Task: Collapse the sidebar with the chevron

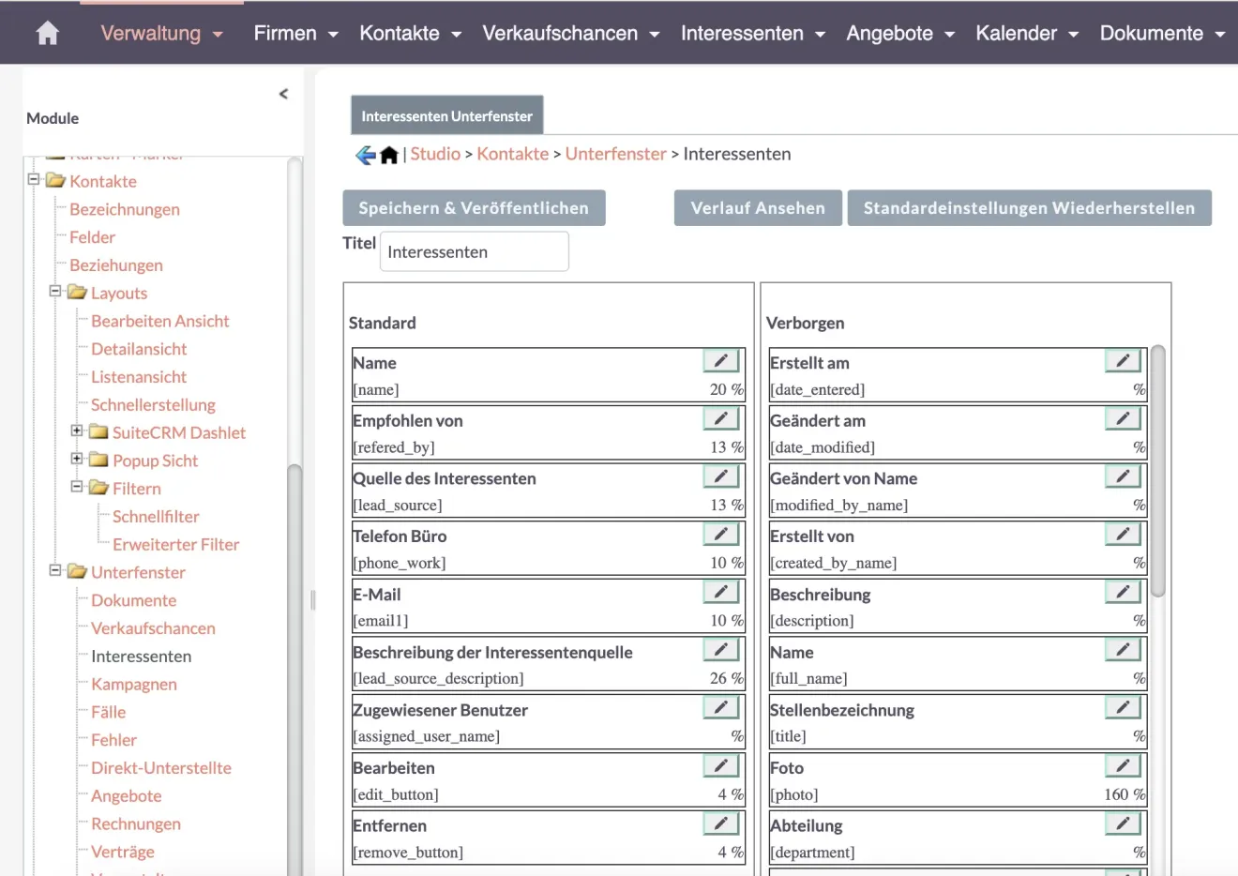Action: click(x=283, y=94)
